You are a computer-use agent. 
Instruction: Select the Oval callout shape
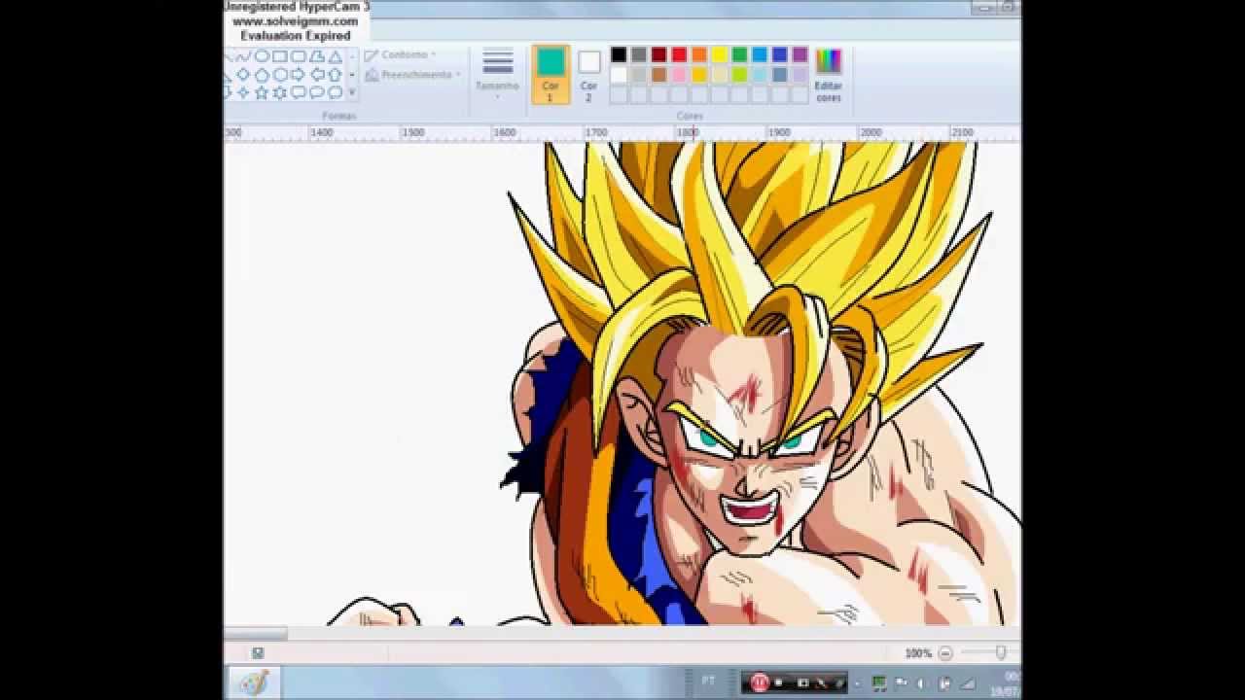pyautogui.click(x=317, y=93)
